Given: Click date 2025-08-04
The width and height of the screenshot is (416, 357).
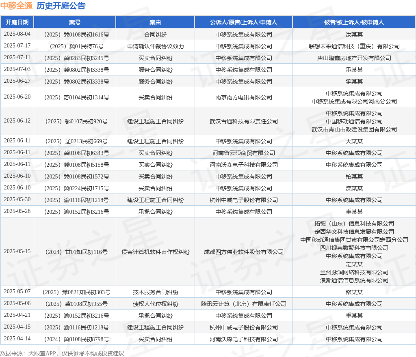Looking at the screenshot, I should [17, 34].
